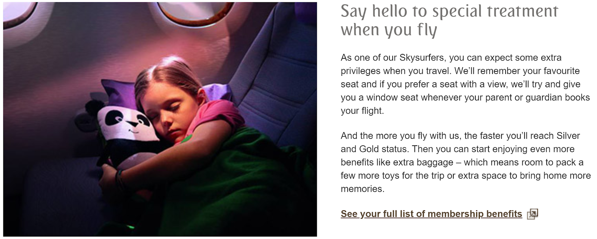597x239 pixels.
Task: Click the paragraph starting 'As one of our Skysurfers'
Action: [465, 84]
